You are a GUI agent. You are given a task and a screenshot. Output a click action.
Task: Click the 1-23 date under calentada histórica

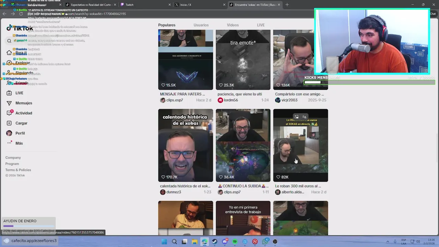point(207,192)
